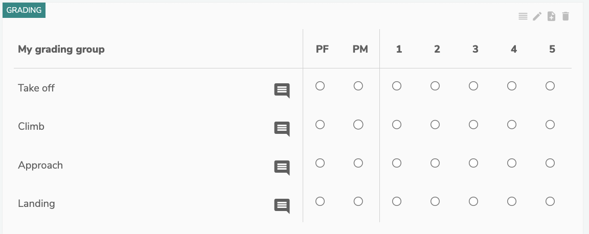Click the GRADING label tag
This screenshot has width=589, height=234.
(x=24, y=10)
